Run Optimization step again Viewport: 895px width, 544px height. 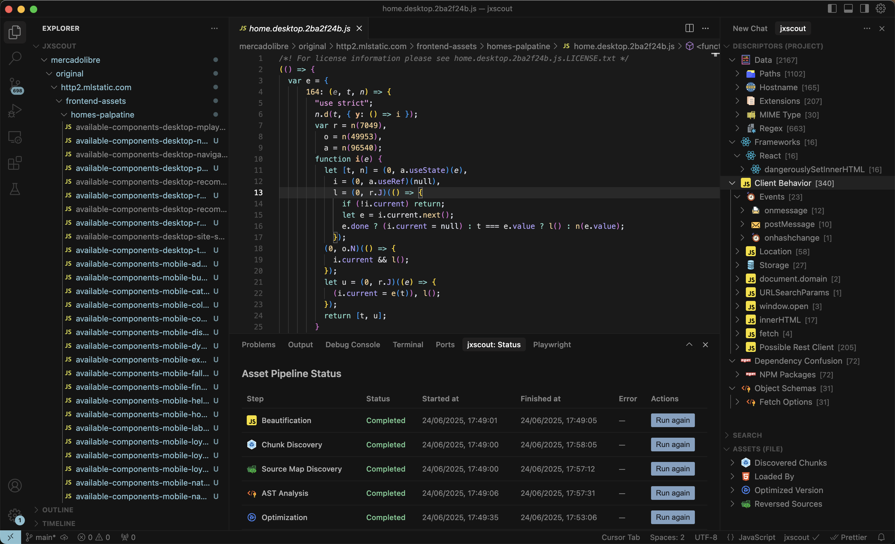(x=673, y=517)
